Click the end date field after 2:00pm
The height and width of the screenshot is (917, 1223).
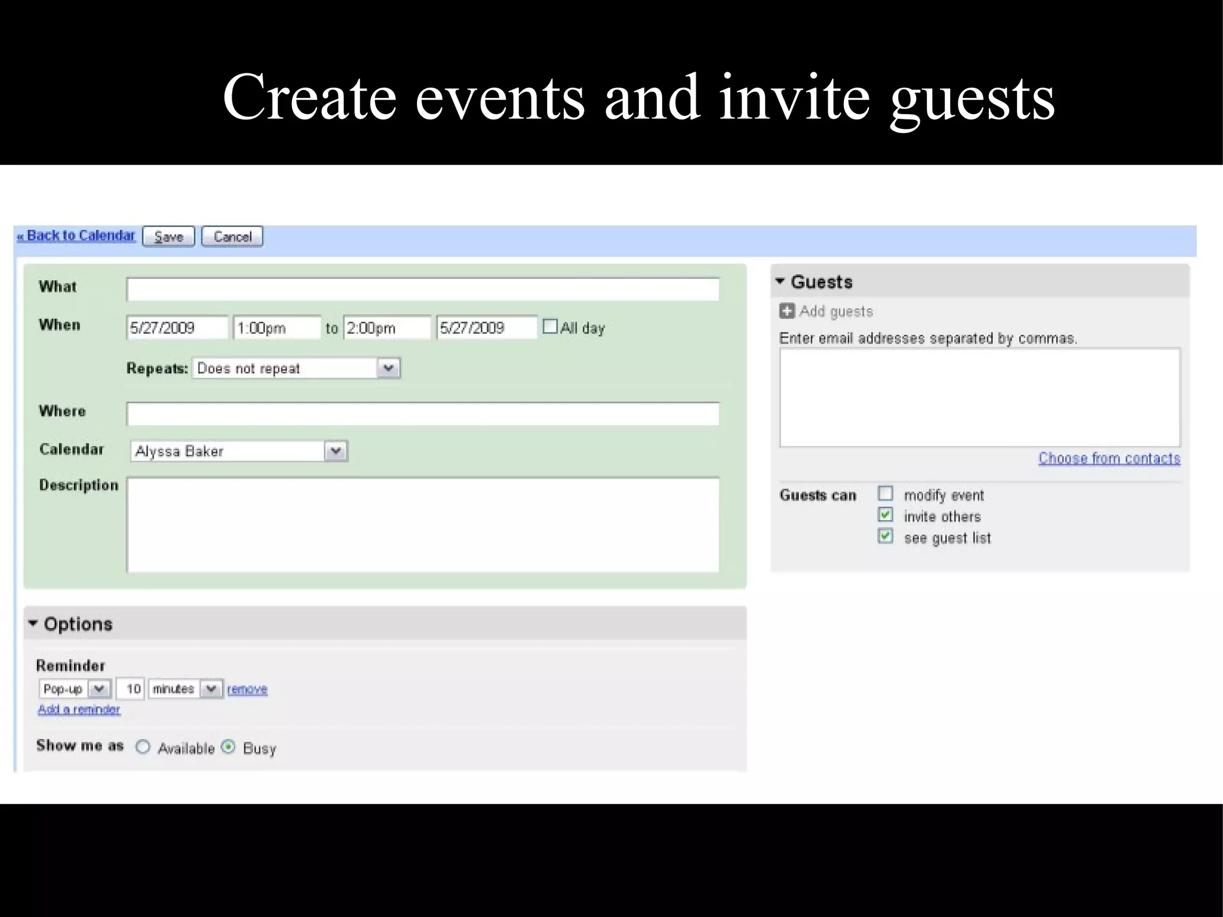tap(487, 327)
